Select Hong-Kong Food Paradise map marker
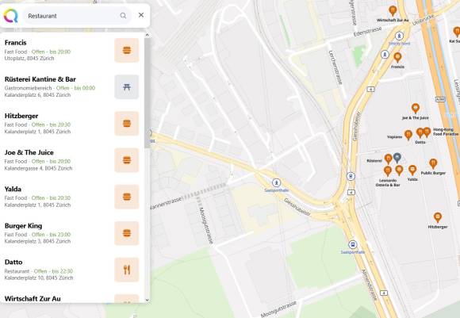The height and width of the screenshot is (318, 460). coord(427,132)
